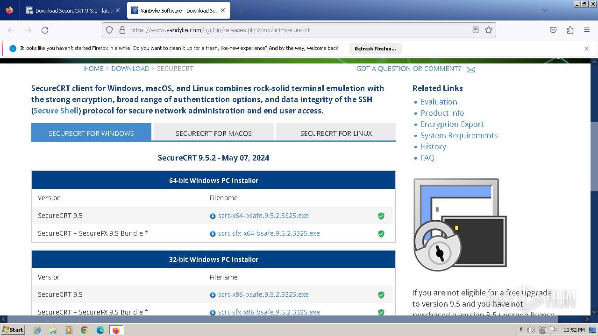Open Windows Explorer folder taskbar icon
The width and height of the screenshot is (598, 336).
(x=53, y=330)
